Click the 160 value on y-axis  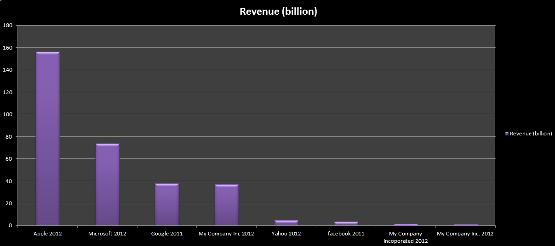(7, 48)
